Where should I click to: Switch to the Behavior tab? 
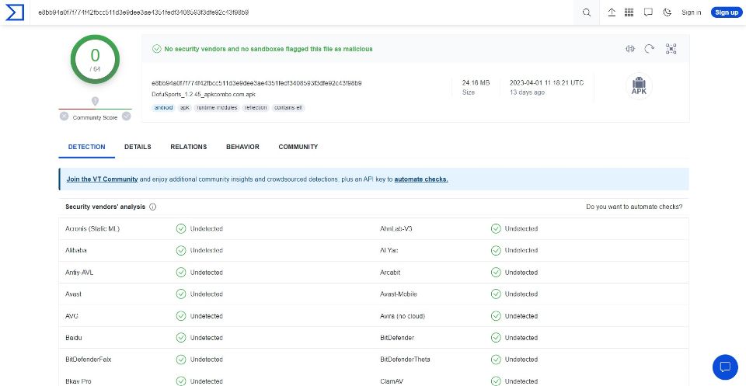[x=242, y=147]
